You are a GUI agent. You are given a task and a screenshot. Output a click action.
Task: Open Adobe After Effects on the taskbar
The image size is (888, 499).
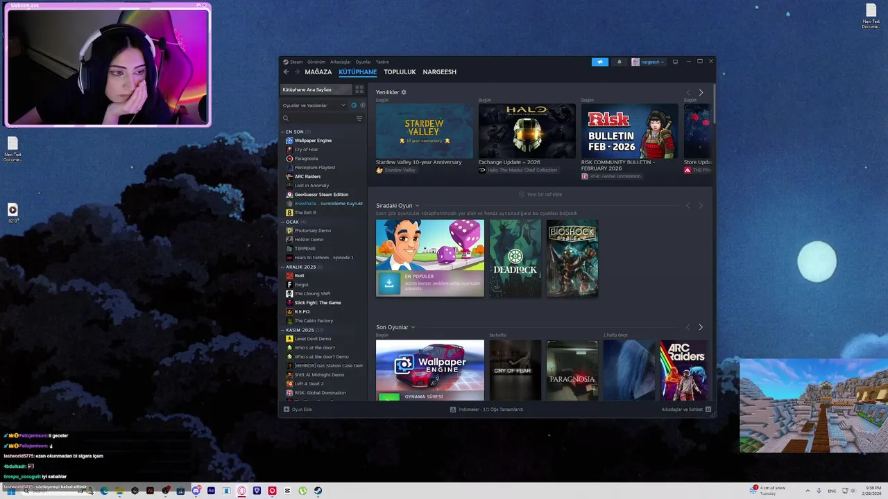[211, 491]
